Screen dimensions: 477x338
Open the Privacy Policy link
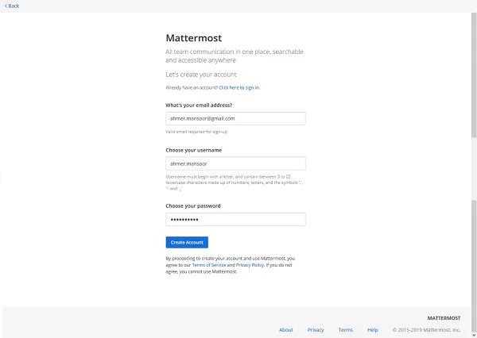click(x=250, y=265)
